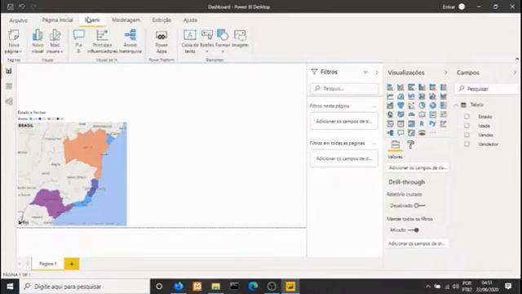Check the Vendas field

[x=467, y=135]
